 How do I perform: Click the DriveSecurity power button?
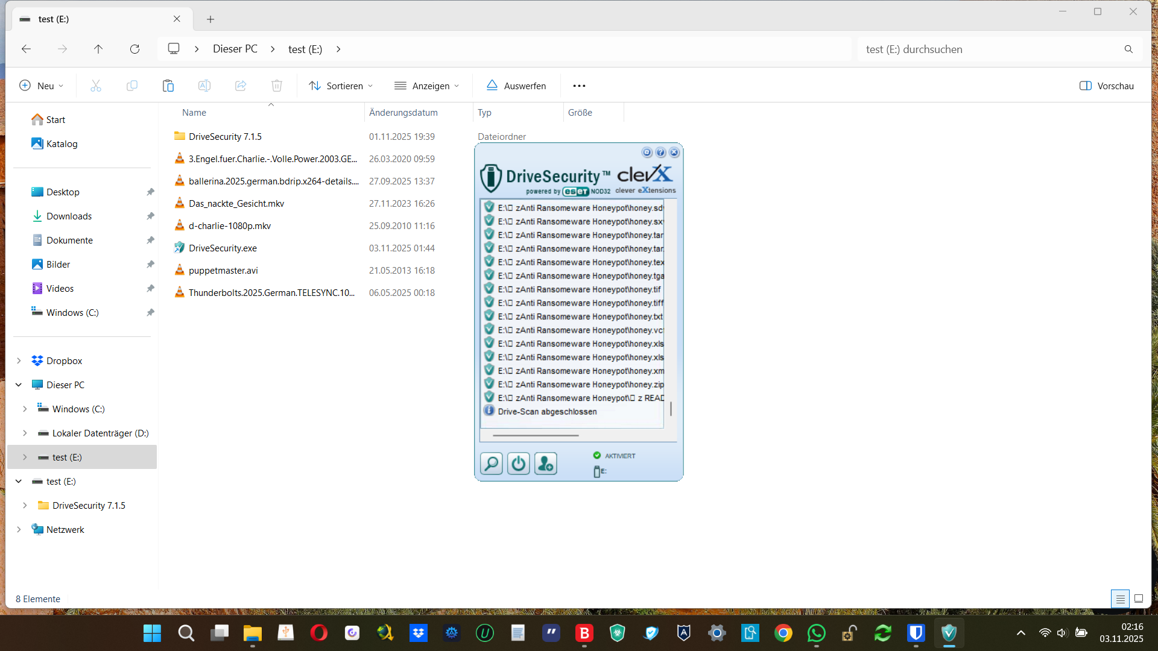(x=519, y=464)
